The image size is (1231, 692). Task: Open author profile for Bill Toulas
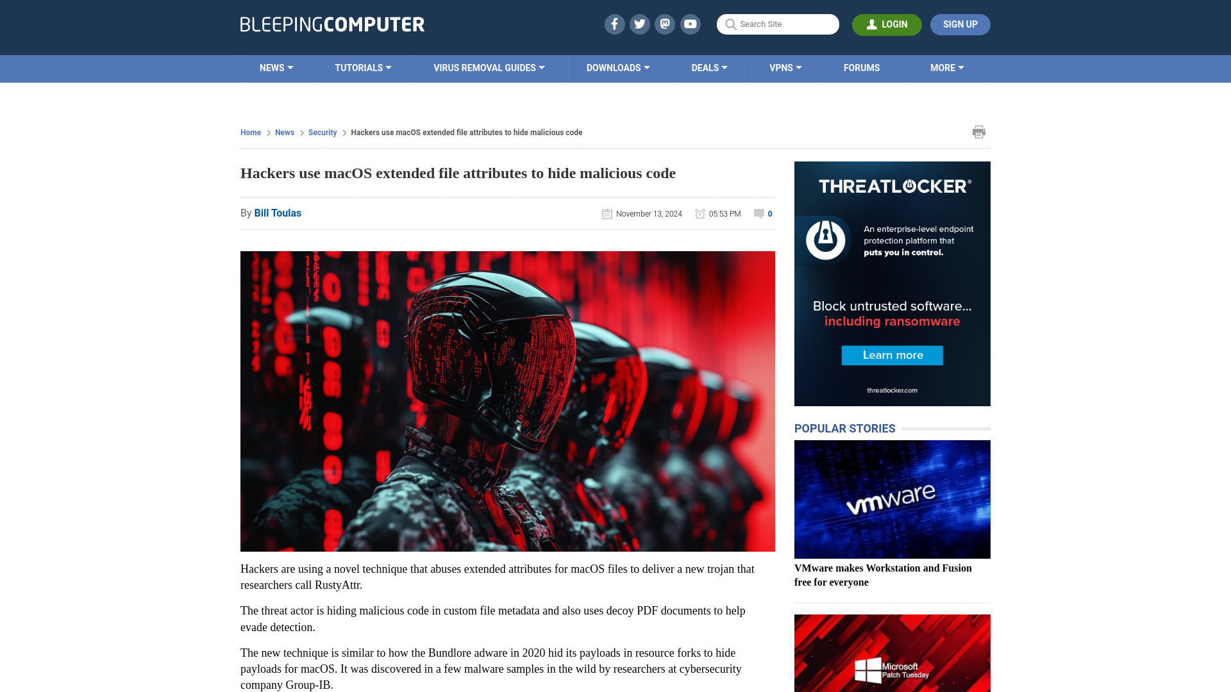coord(278,213)
